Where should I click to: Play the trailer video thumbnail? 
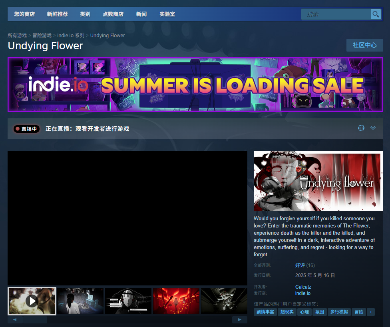32,301
